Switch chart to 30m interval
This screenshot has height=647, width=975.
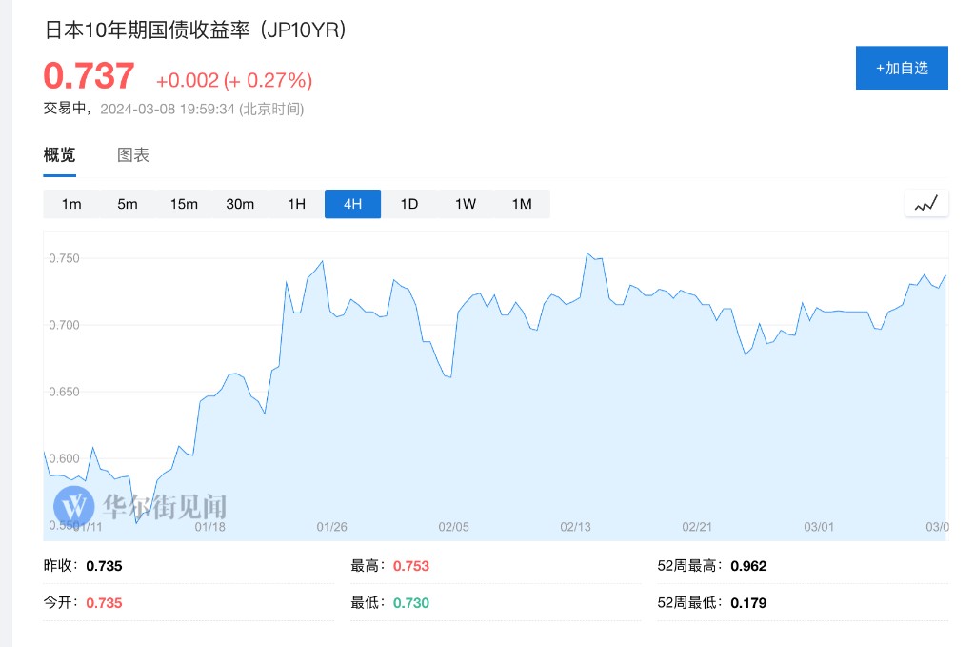tap(240, 204)
